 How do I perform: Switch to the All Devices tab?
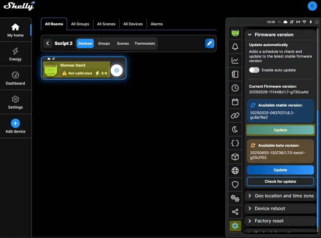pos(133,24)
